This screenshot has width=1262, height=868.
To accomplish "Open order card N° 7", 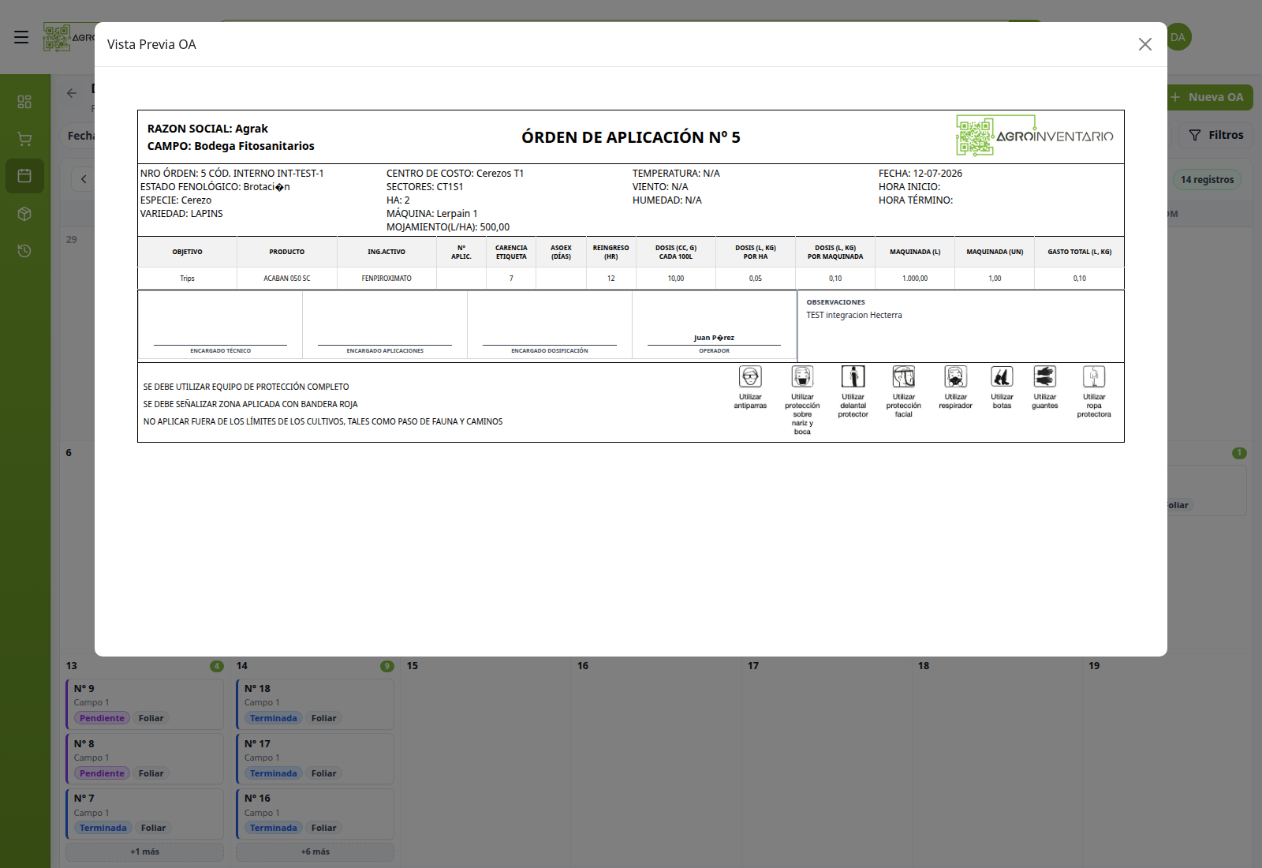I will click(144, 814).
